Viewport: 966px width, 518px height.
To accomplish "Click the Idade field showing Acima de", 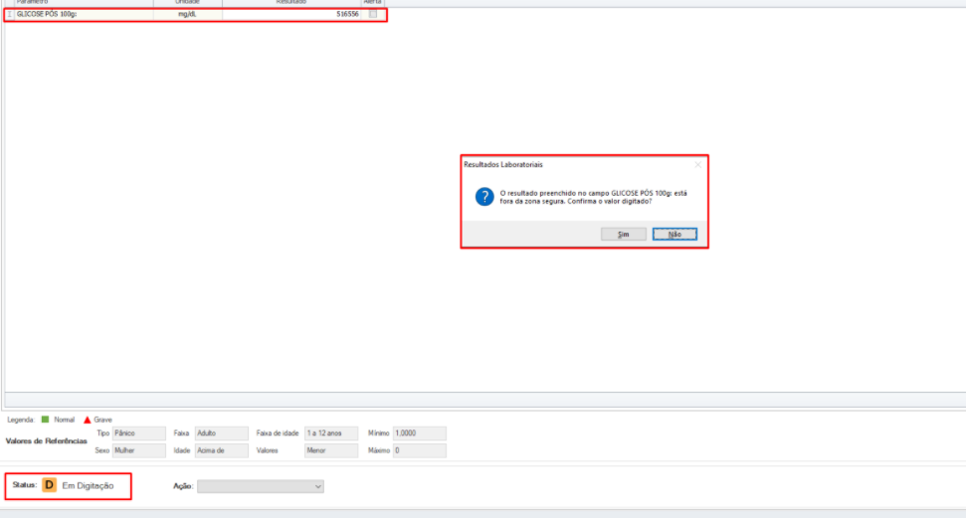I will click(222, 450).
